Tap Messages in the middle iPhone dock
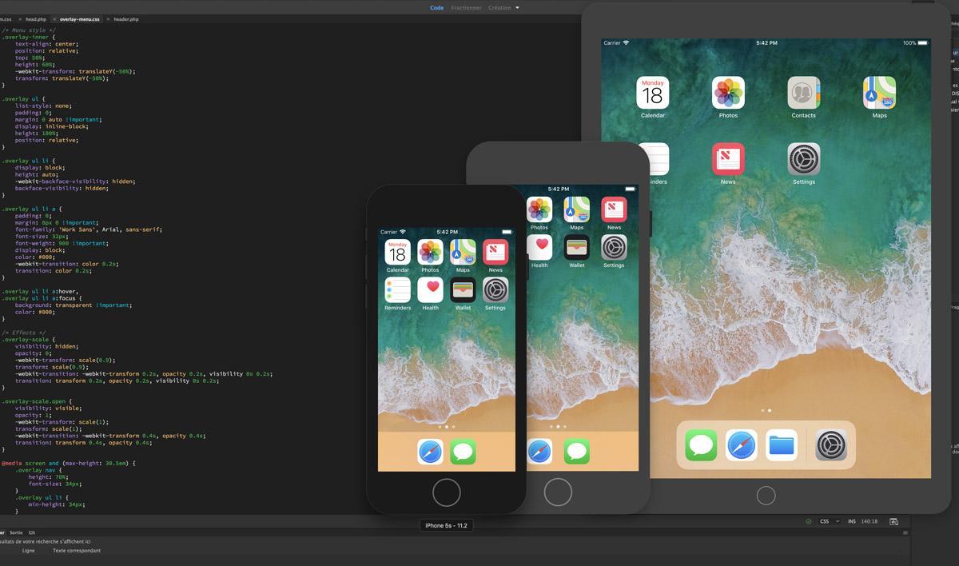Viewport: 959px width, 566px height. click(x=577, y=452)
